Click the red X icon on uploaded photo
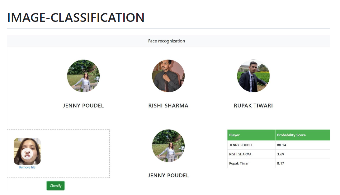Screen dimensions: 340x195 click(x=27, y=154)
